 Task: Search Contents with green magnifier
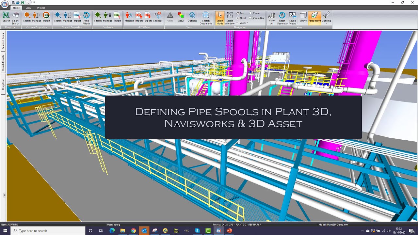click(98, 18)
